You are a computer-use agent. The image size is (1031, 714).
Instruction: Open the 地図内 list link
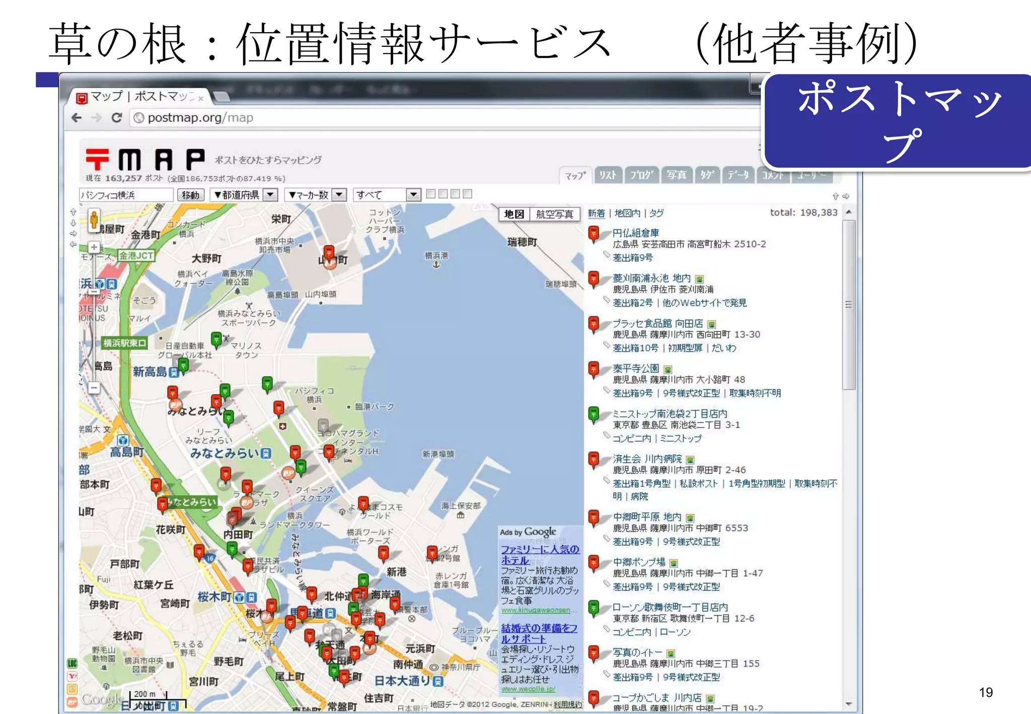(x=627, y=213)
